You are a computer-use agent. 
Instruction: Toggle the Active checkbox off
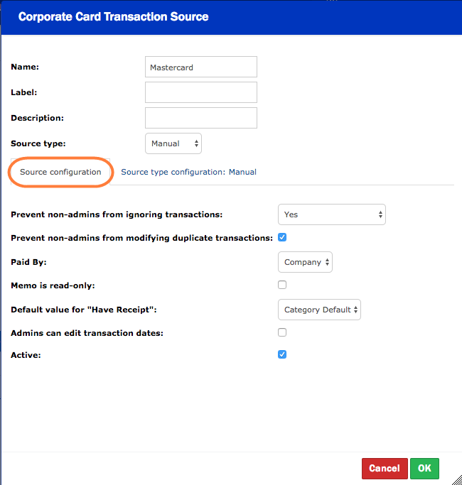282,354
